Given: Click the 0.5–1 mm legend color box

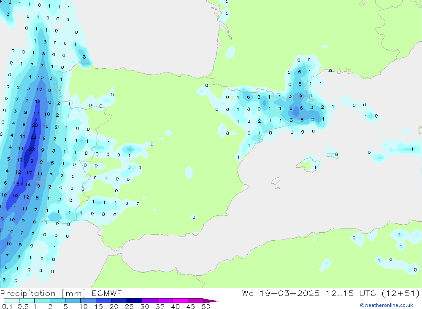Looking at the screenshot, I should [27, 301].
